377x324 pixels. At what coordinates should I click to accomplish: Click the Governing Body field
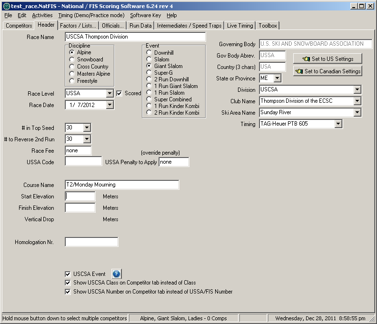316,44
